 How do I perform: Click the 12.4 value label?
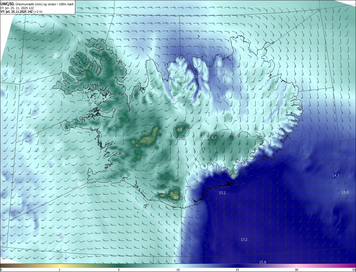click(13, 213)
